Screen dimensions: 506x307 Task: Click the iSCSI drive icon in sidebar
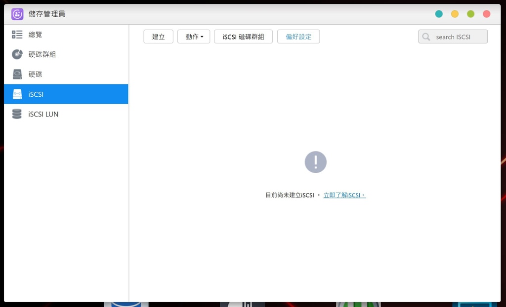tap(17, 94)
